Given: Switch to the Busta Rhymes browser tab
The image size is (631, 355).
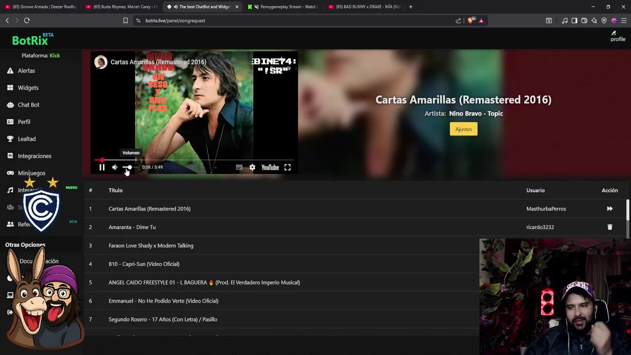Looking at the screenshot, I should coord(121,7).
